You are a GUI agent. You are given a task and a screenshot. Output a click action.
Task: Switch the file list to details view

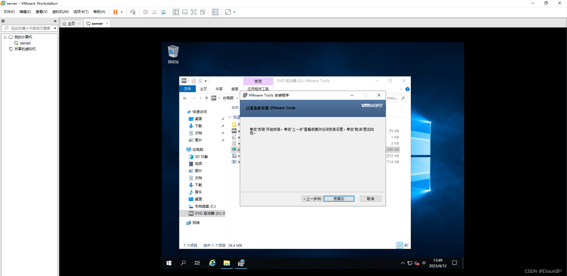click(x=400, y=245)
